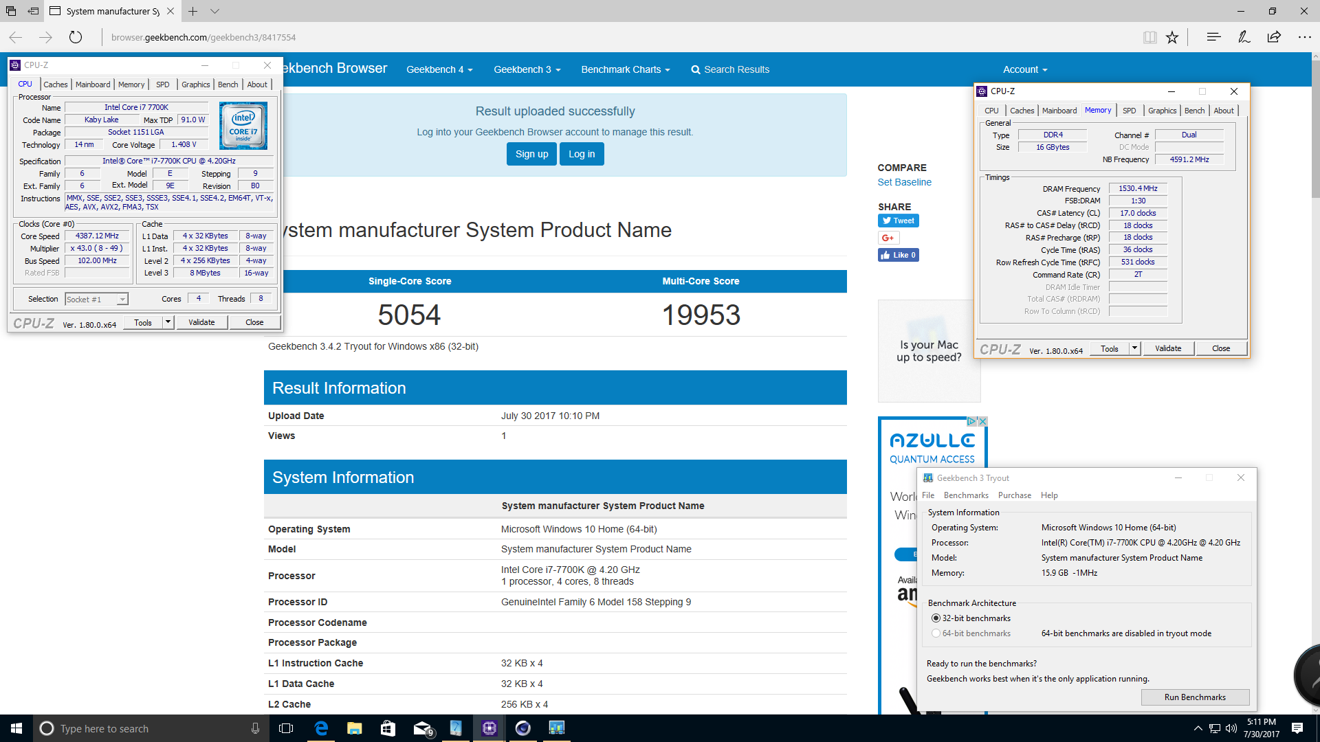Click the Windows Start button

(x=16, y=728)
